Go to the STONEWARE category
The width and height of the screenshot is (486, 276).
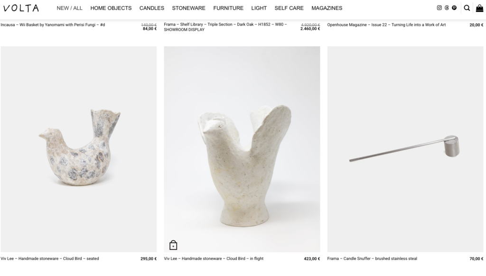click(x=189, y=8)
